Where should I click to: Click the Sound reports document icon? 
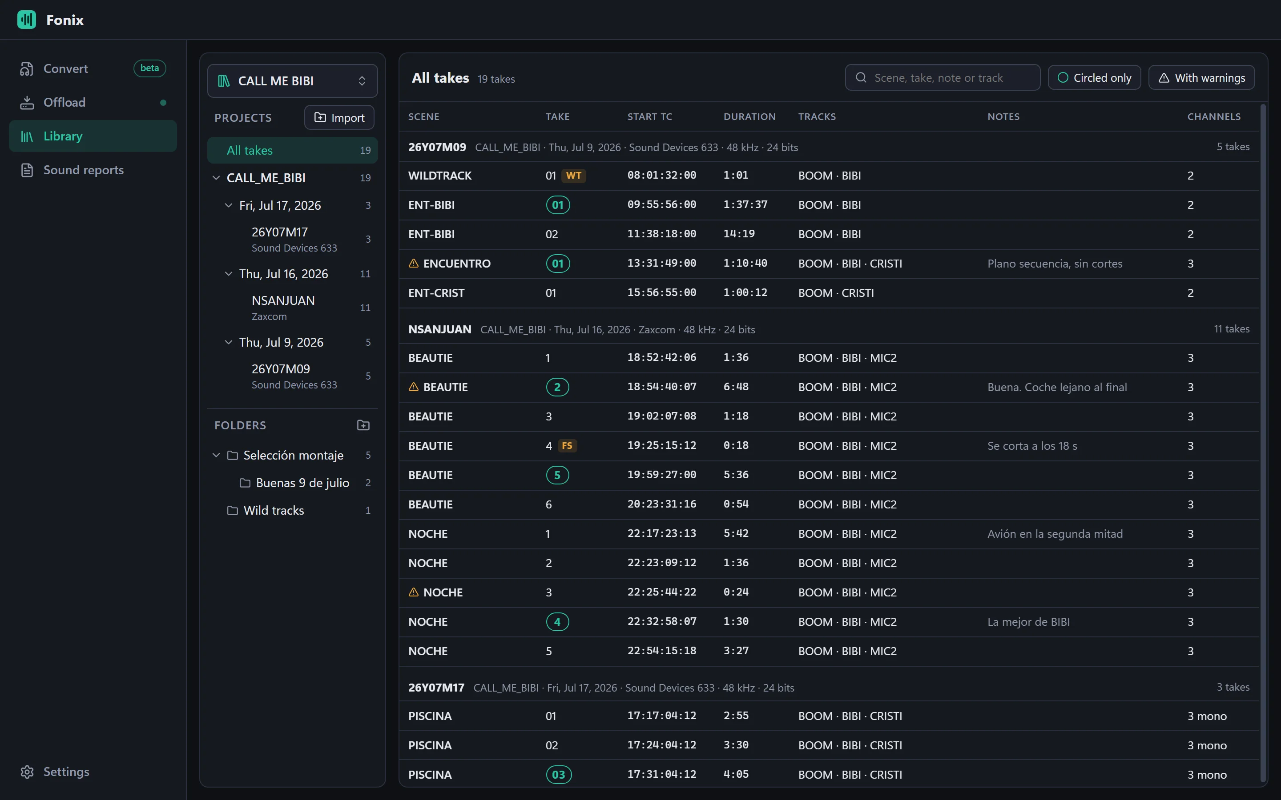[x=27, y=170]
